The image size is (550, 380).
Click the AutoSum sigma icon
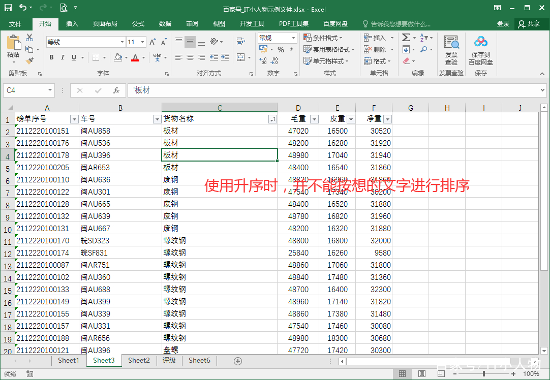click(406, 38)
